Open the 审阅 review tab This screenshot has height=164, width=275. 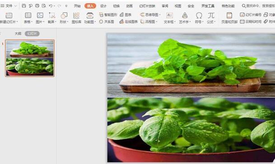165,6
